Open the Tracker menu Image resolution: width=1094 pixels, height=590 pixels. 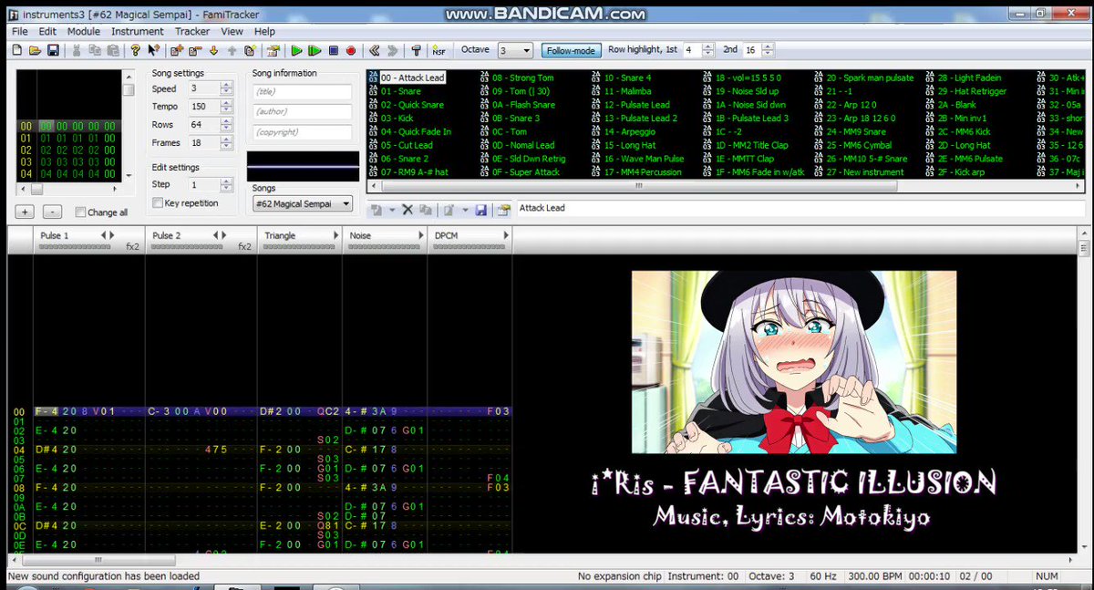tap(192, 31)
